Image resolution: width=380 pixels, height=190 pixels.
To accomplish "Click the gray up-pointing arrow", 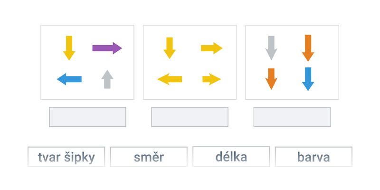I will click(107, 79).
